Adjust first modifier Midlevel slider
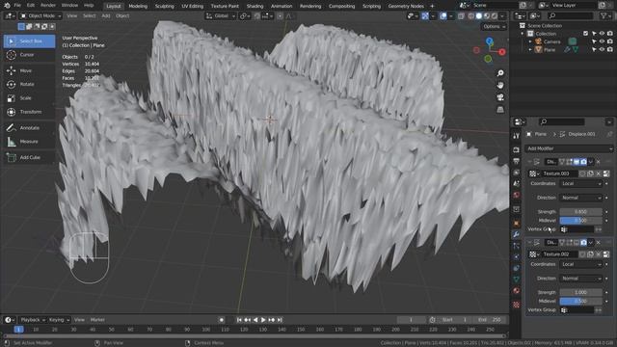 [x=580, y=221]
